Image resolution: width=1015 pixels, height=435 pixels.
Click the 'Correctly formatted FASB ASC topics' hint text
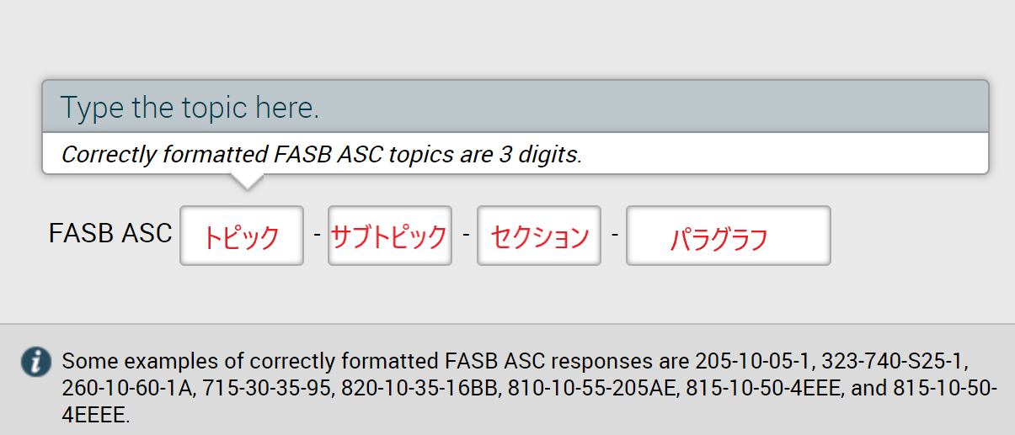point(322,155)
